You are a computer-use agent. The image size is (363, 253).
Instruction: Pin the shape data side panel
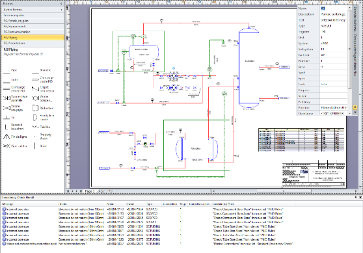pos(355,107)
